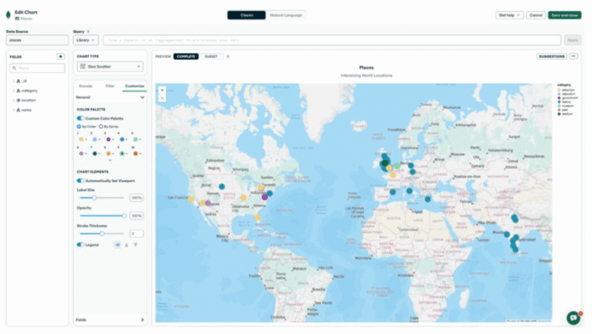Set legend position to bottom icon
592x334 pixels.
pyautogui.click(x=127, y=245)
